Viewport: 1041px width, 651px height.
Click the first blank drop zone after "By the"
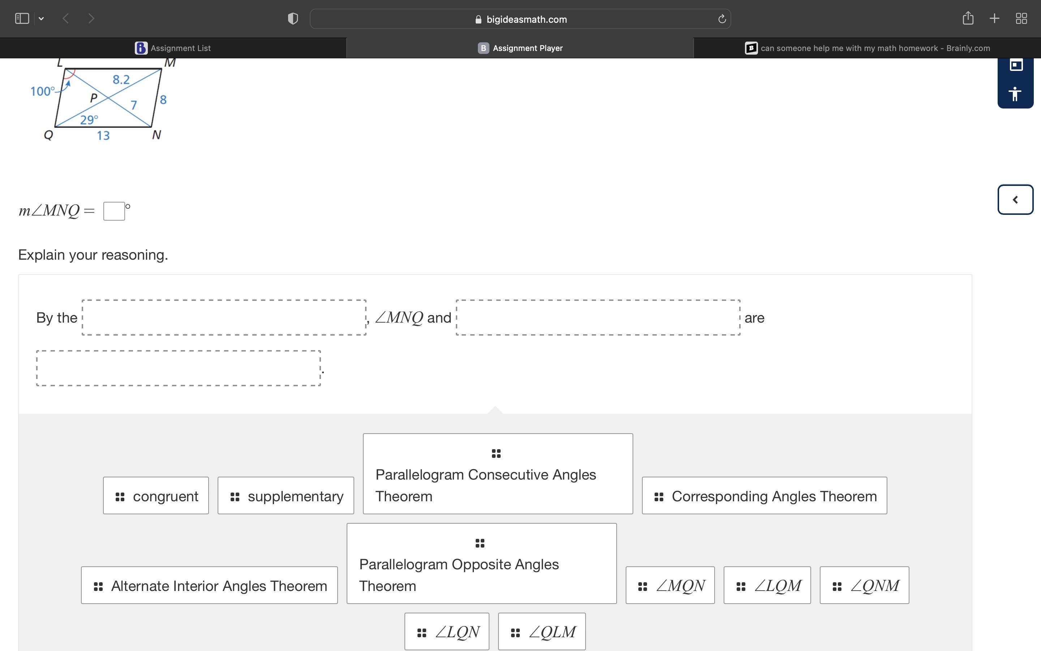[224, 318]
